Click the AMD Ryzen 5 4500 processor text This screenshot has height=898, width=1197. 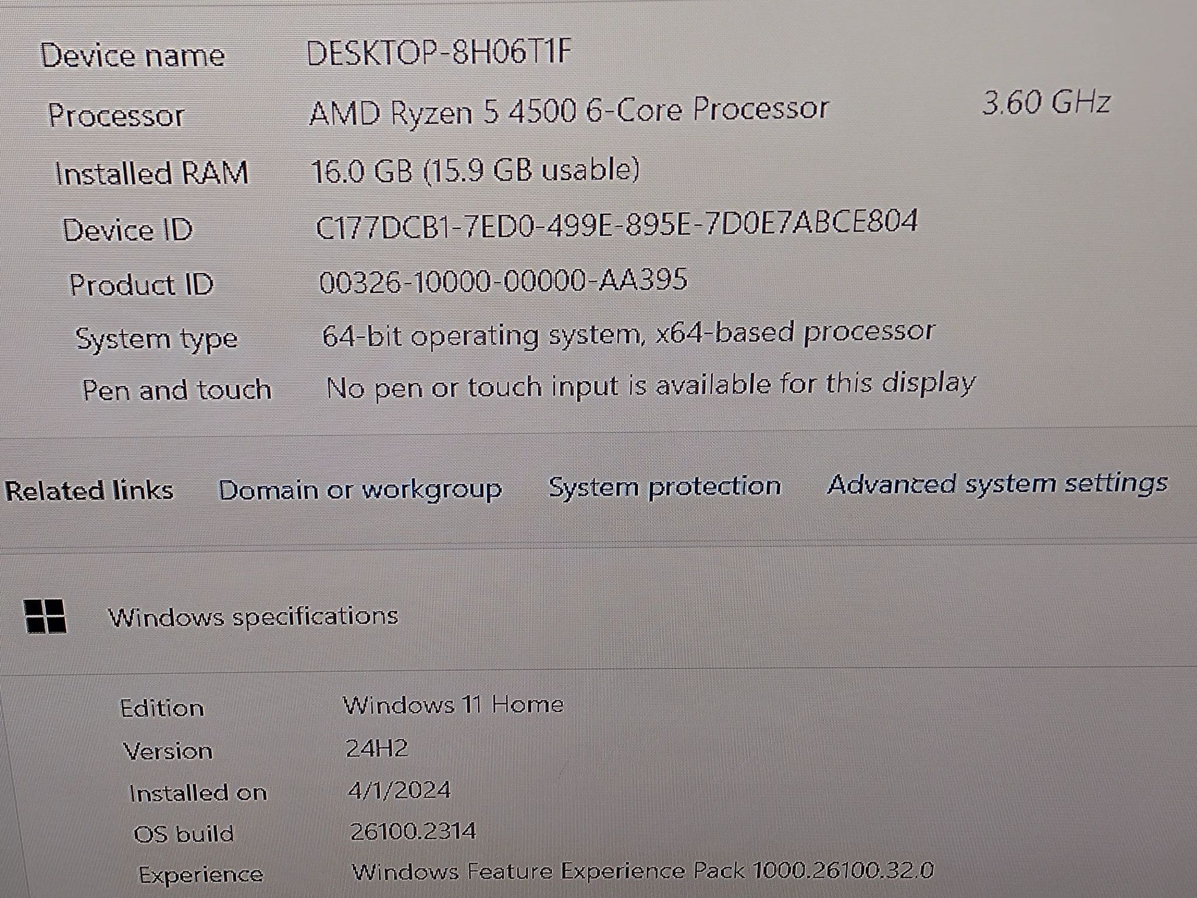pos(568,110)
